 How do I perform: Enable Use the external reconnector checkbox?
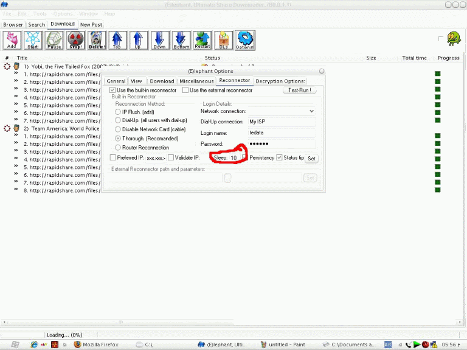click(186, 91)
